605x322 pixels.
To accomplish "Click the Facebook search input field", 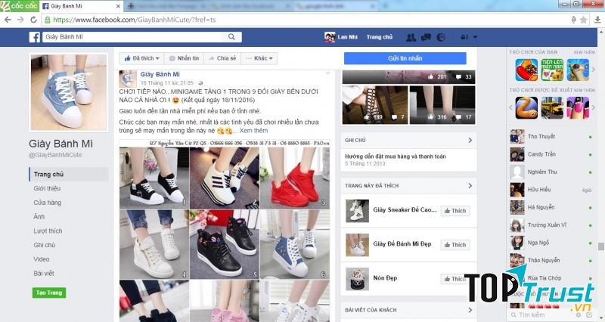I will 132,37.
